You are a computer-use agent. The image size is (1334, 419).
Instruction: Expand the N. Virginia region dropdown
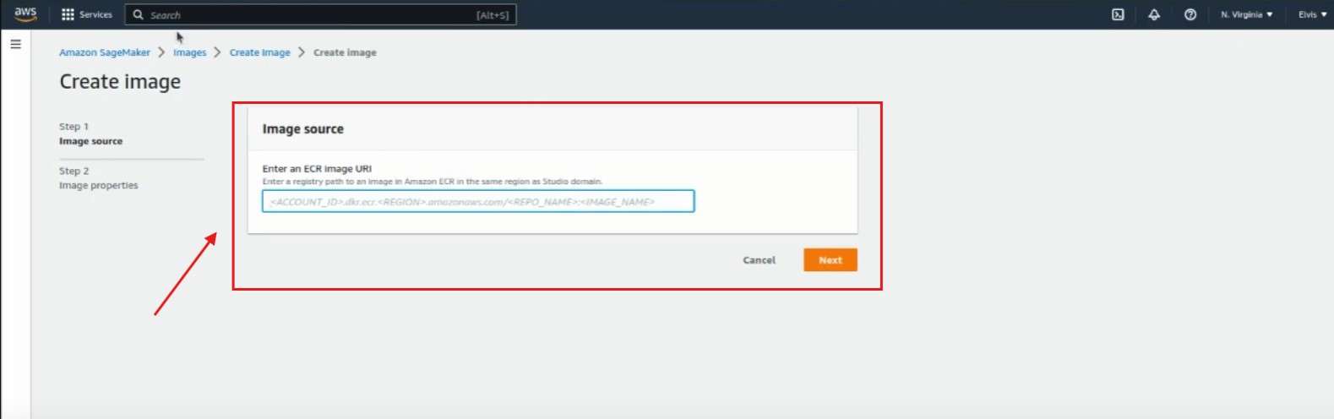point(1246,14)
